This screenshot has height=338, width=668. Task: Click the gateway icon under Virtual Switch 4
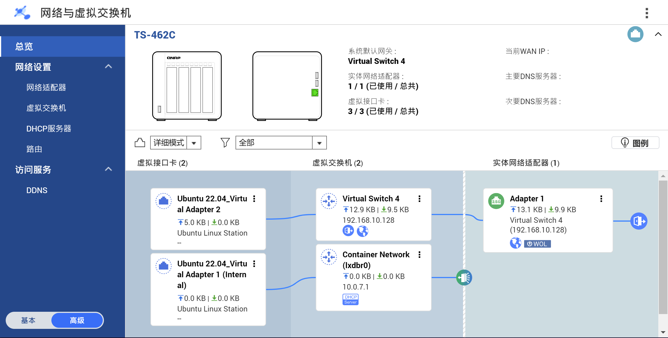[x=348, y=230]
